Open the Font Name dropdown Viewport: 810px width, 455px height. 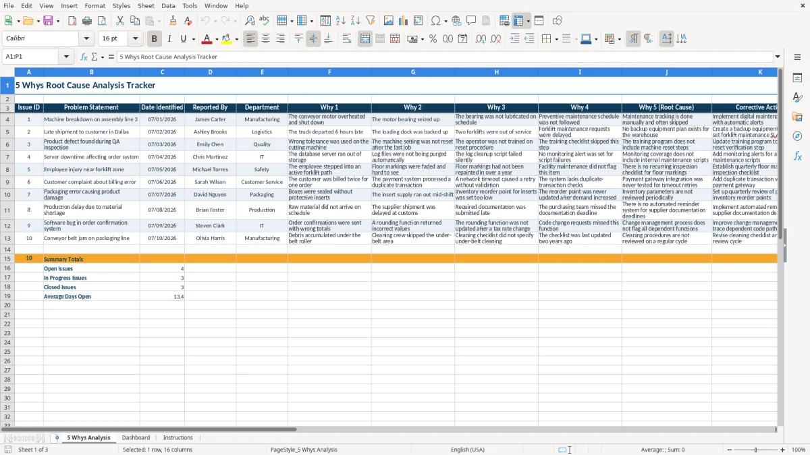pos(86,39)
